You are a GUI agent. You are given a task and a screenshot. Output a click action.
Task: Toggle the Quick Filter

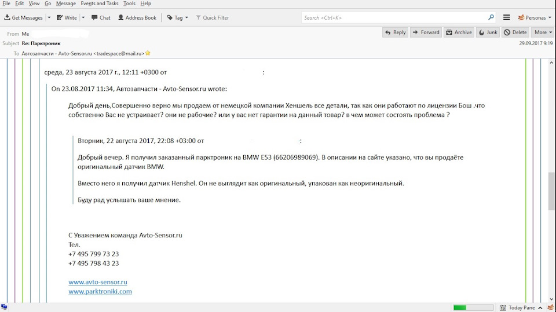click(x=213, y=18)
